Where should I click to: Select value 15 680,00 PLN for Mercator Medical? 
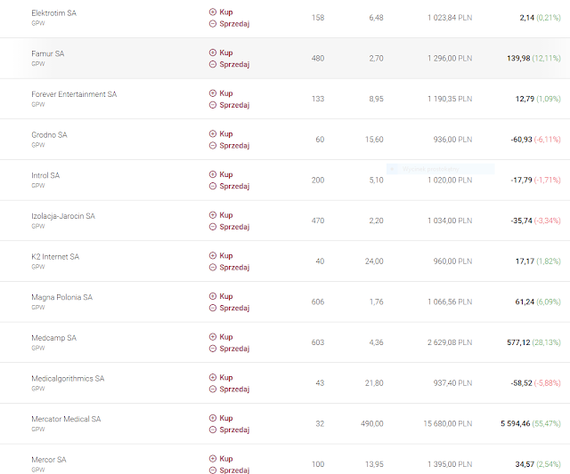(x=448, y=424)
